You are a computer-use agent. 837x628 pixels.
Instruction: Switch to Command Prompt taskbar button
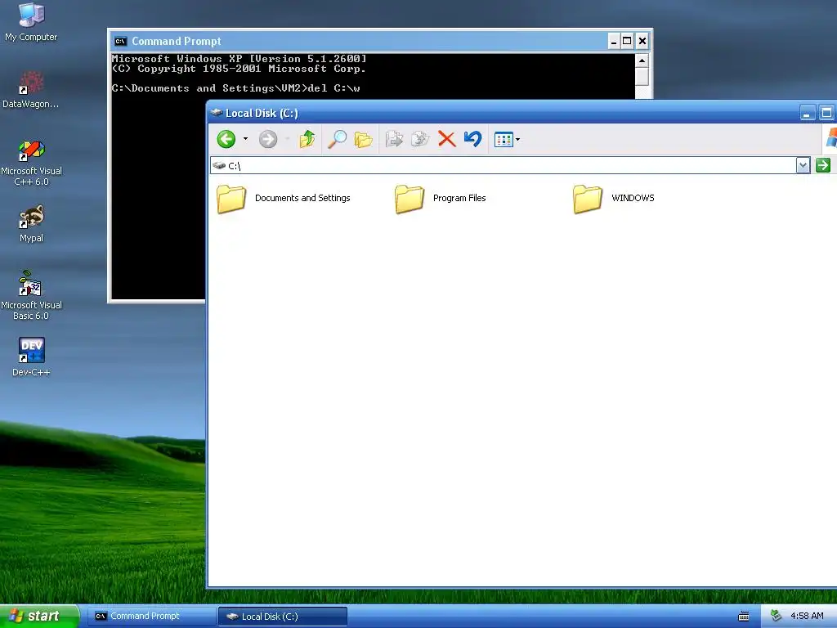(x=151, y=617)
